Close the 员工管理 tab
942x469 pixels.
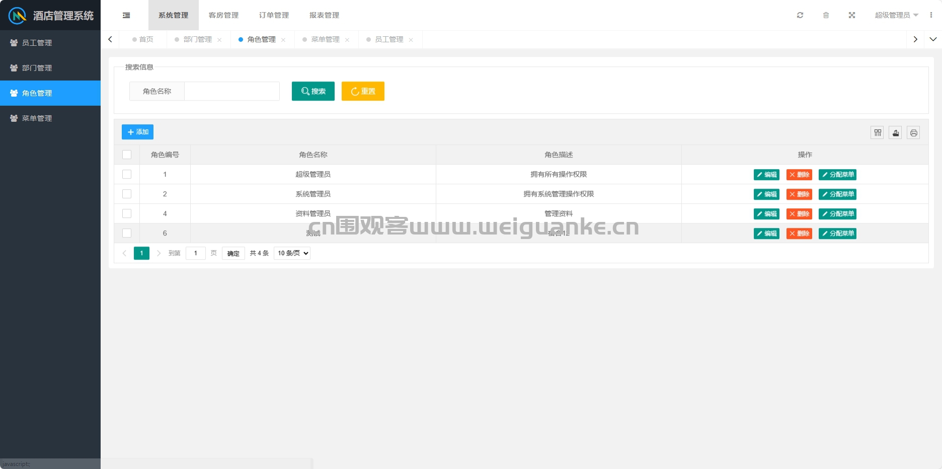[411, 40]
